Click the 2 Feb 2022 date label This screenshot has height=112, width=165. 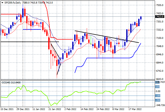70,109
